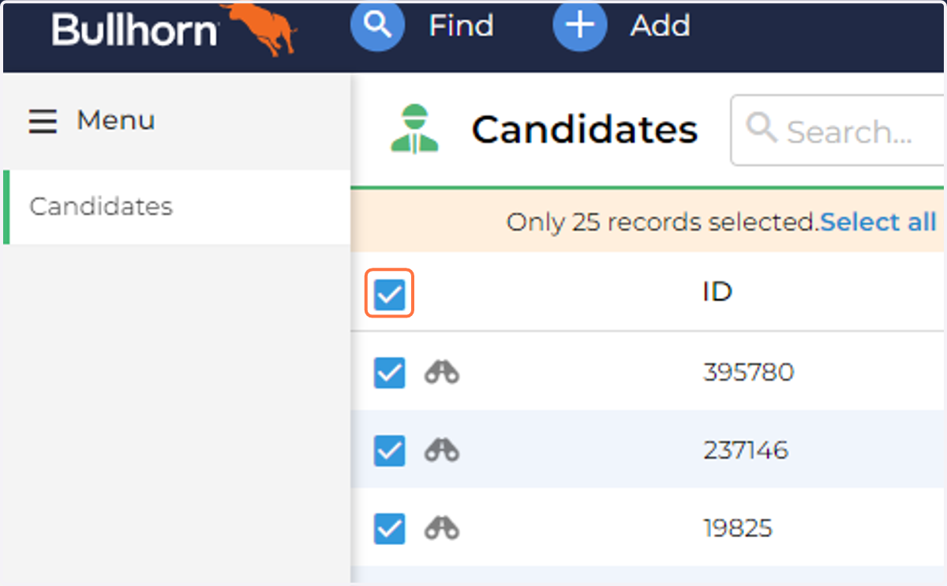Click the 'Only 25 records selected.' message
947x586 pixels.
click(663, 222)
